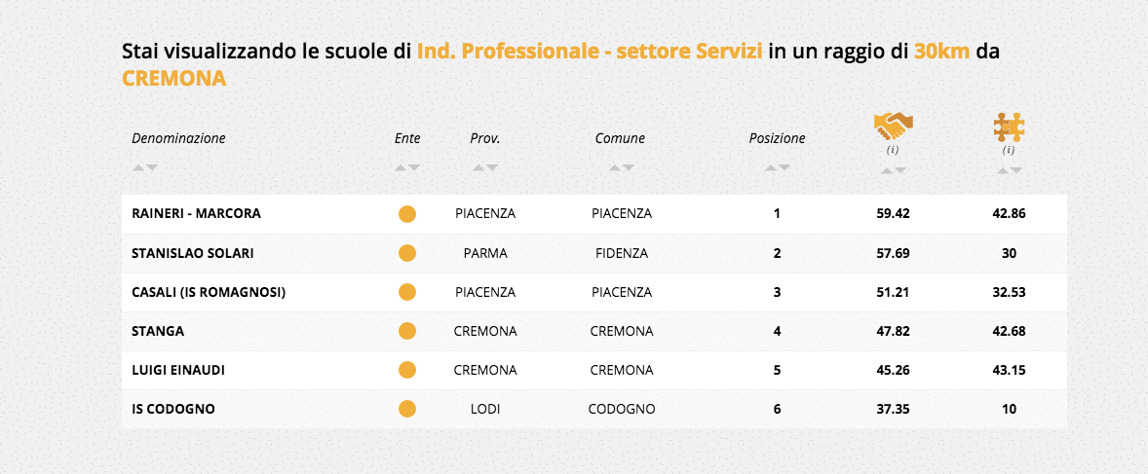Click the Posizione column header

777,138
